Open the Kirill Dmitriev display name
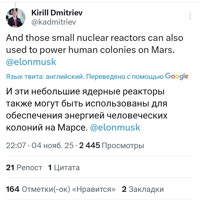 (57, 13)
